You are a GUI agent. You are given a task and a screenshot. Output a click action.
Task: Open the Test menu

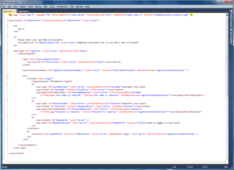point(72,7)
